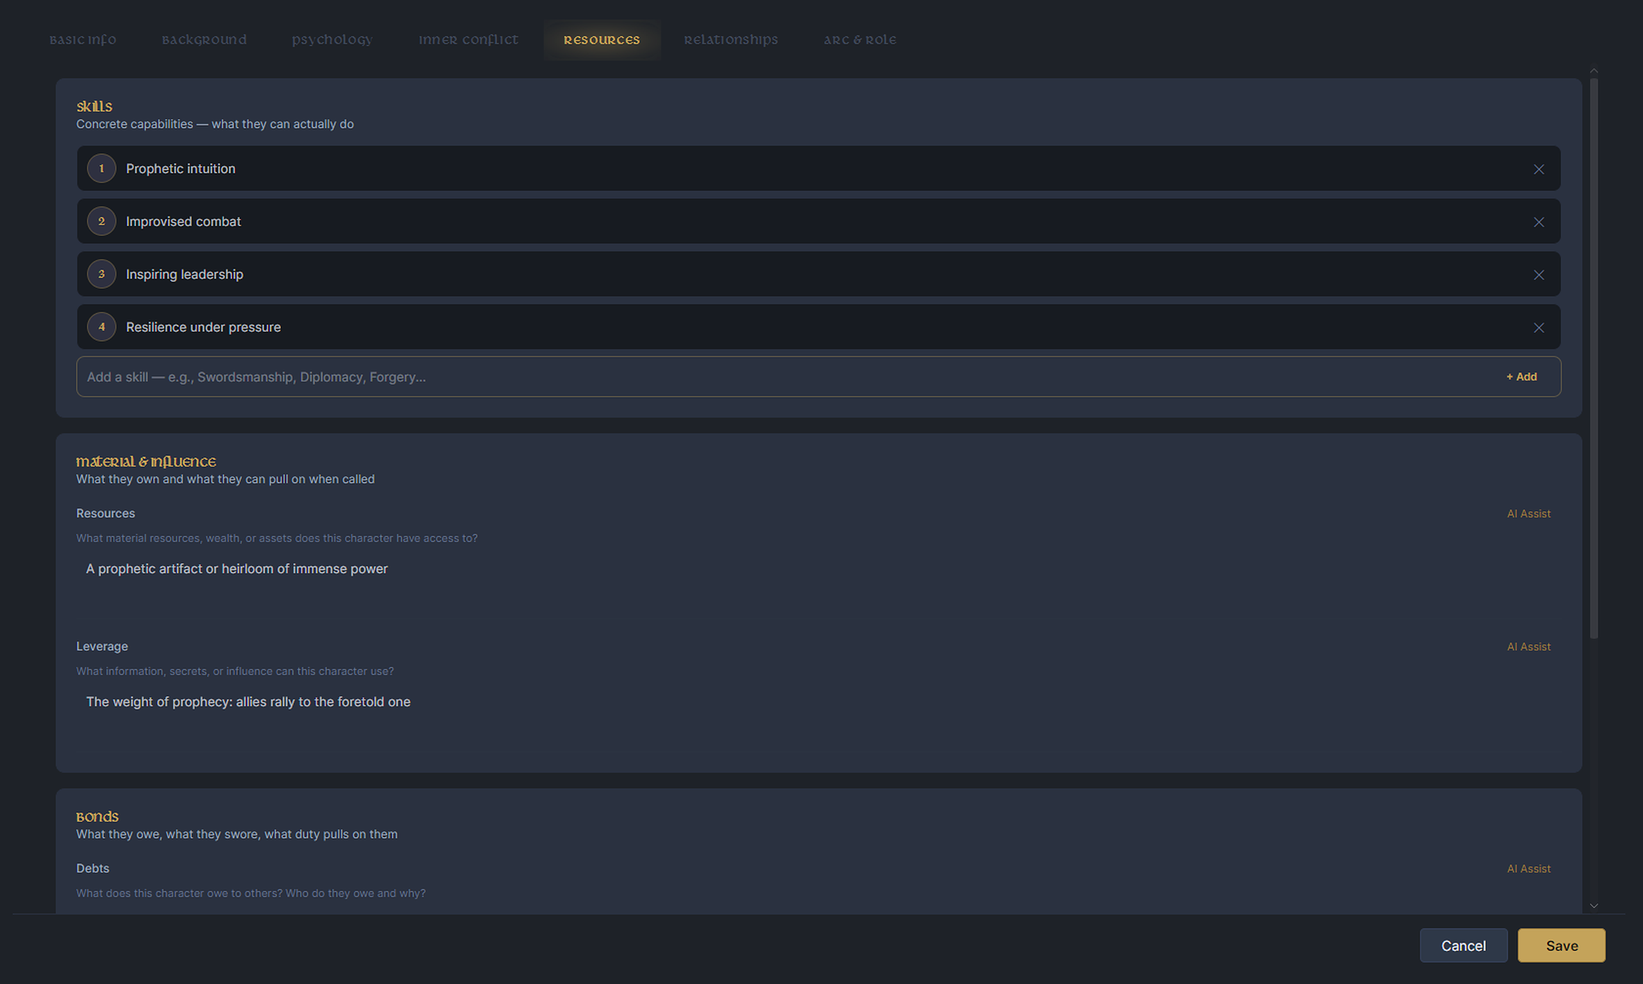Select the Prophetic intuition skill text
This screenshot has width=1643, height=984.
pyautogui.click(x=181, y=168)
